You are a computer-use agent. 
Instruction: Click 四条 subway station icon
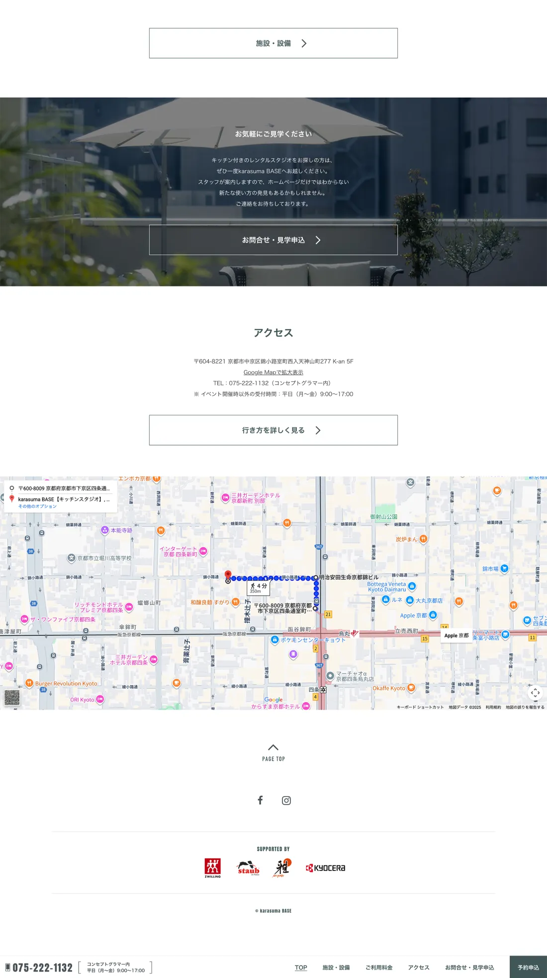pyautogui.click(x=323, y=690)
